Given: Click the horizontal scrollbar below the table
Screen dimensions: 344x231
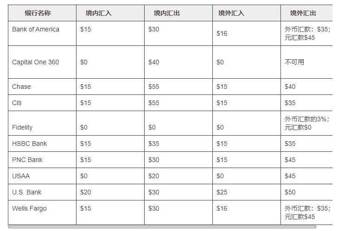Looking at the screenshot, I should click(x=162, y=227).
